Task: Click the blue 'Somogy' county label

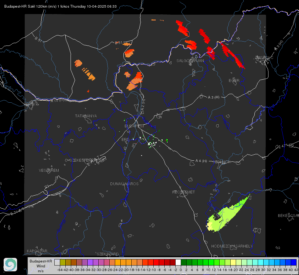Action: [x=61, y=226]
